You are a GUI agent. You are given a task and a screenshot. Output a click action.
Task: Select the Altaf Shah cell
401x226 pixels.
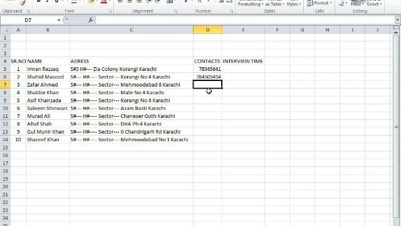48,124
